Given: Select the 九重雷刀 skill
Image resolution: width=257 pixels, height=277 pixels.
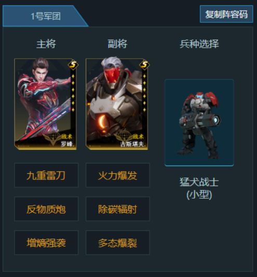Looking at the screenshot, I should [x=46, y=175].
